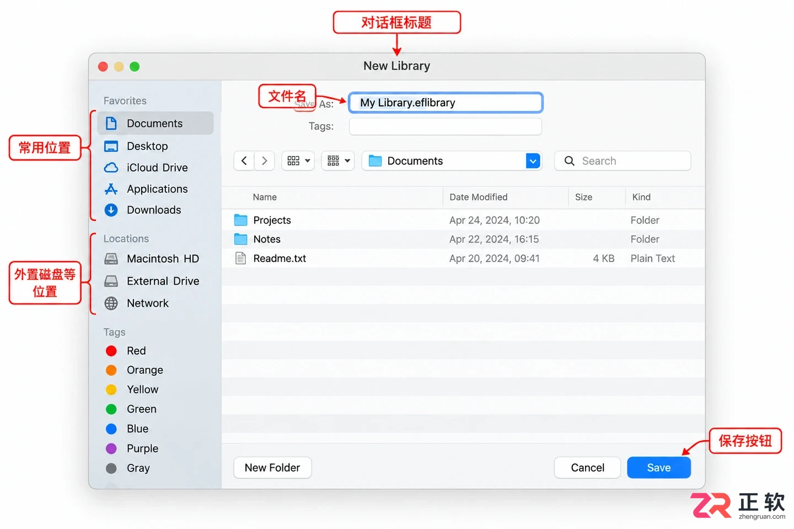794x529 pixels.
Task: Open the icon view mode dropdown
Action: 298,161
